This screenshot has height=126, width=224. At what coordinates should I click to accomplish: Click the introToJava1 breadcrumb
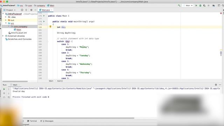point(8,6)
